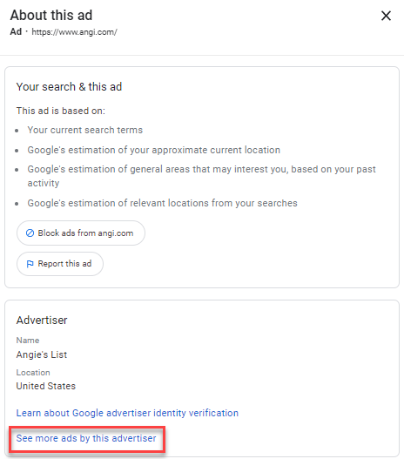Click the past activity interests bullet
This screenshot has width=404, height=459.
[201, 176]
